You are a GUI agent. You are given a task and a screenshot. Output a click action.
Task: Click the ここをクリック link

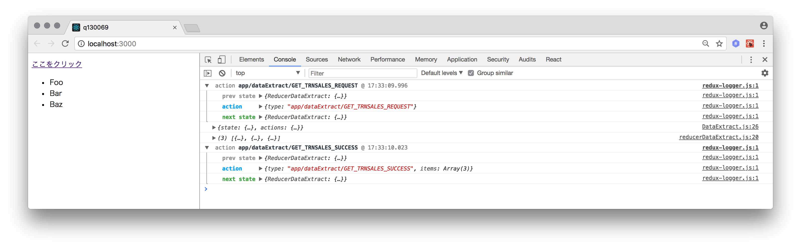click(x=57, y=64)
